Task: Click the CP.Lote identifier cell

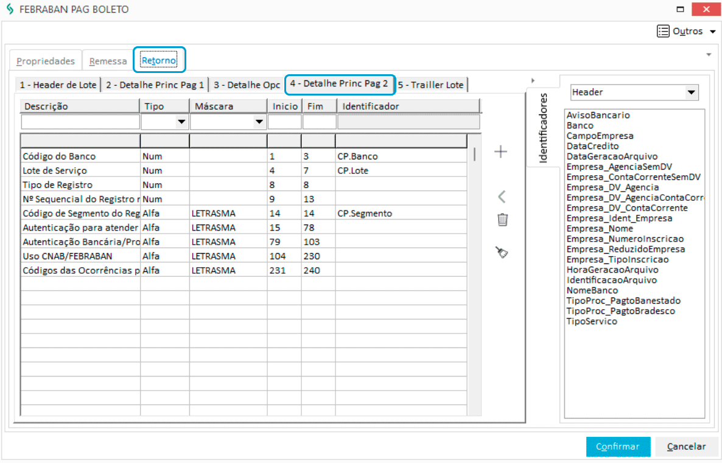Action: pos(401,171)
